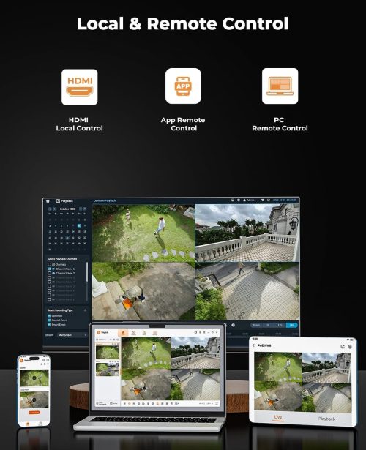Image resolution: width=366 pixels, height=450 pixels.
Task: Click the home icon on the monitor's Playback screen
Action: point(48,201)
